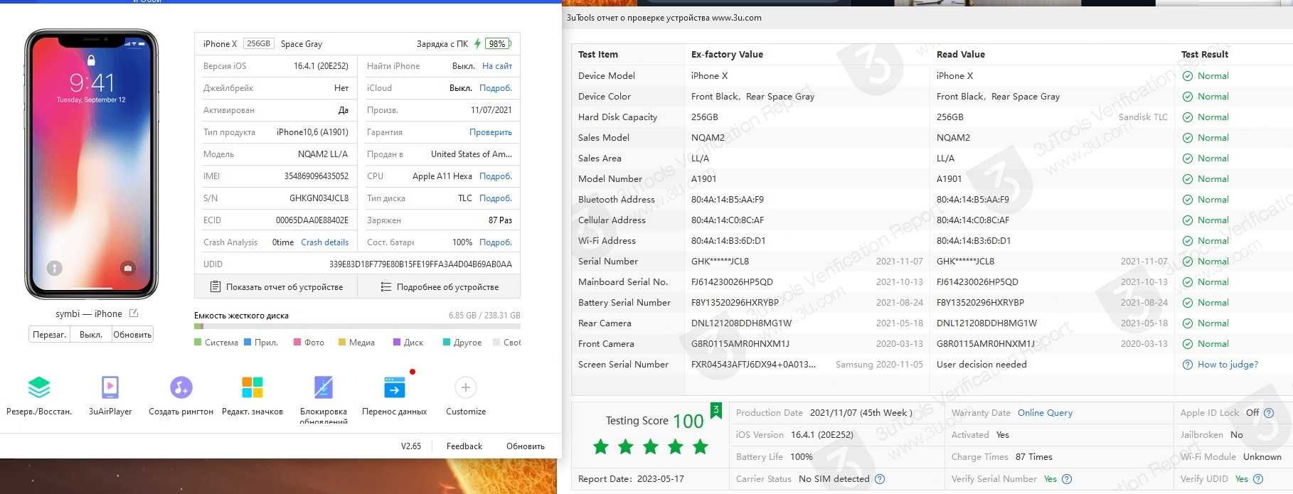The image size is (1293, 494).
Task: Click the iPhone X device preview image
Action: click(x=91, y=164)
